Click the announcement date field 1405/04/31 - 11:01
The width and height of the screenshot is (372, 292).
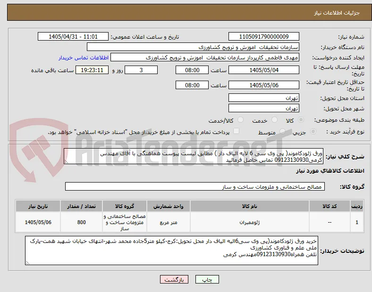(x=73, y=36)
